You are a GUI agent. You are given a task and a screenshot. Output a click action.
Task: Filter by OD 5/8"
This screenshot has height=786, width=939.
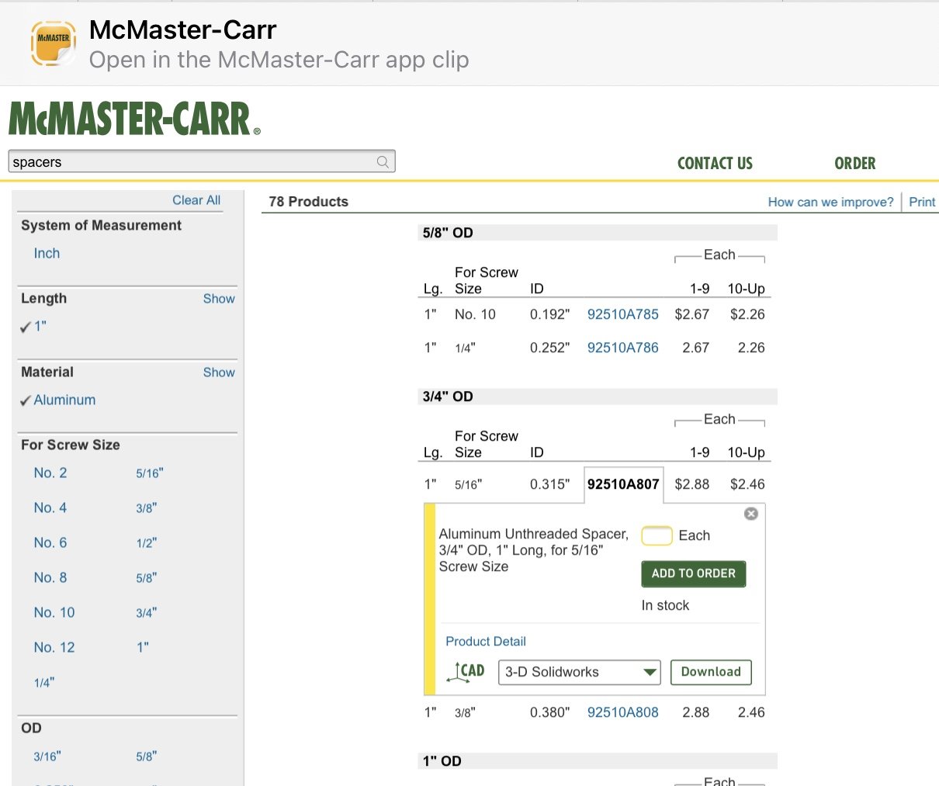point(147,757)
